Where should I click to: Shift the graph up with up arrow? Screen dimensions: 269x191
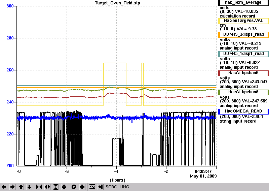[x=21, y=187]
